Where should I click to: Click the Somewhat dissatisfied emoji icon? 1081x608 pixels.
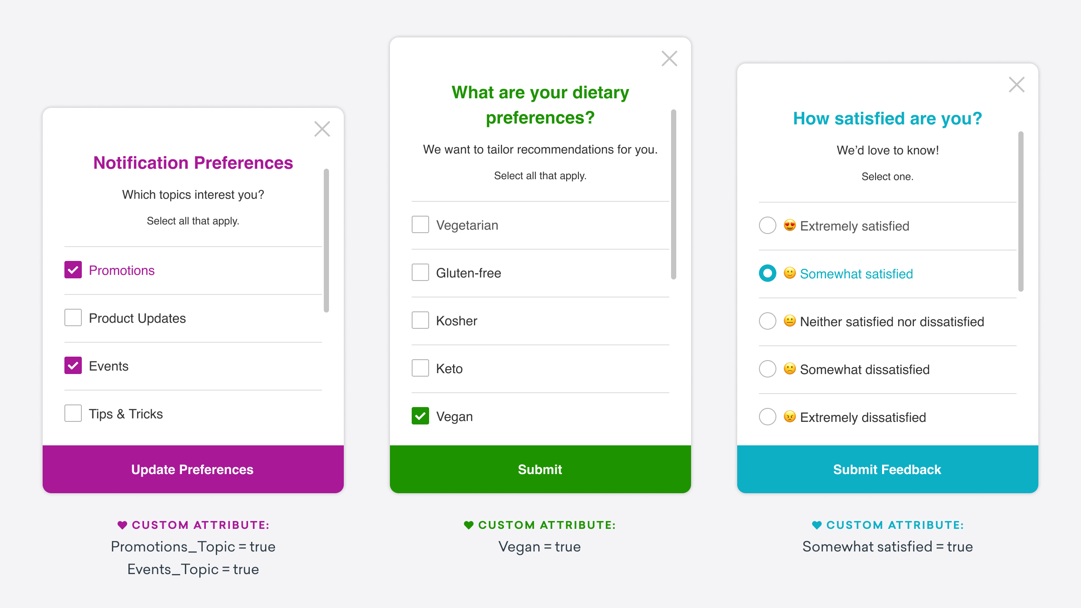tap(789, 369)
